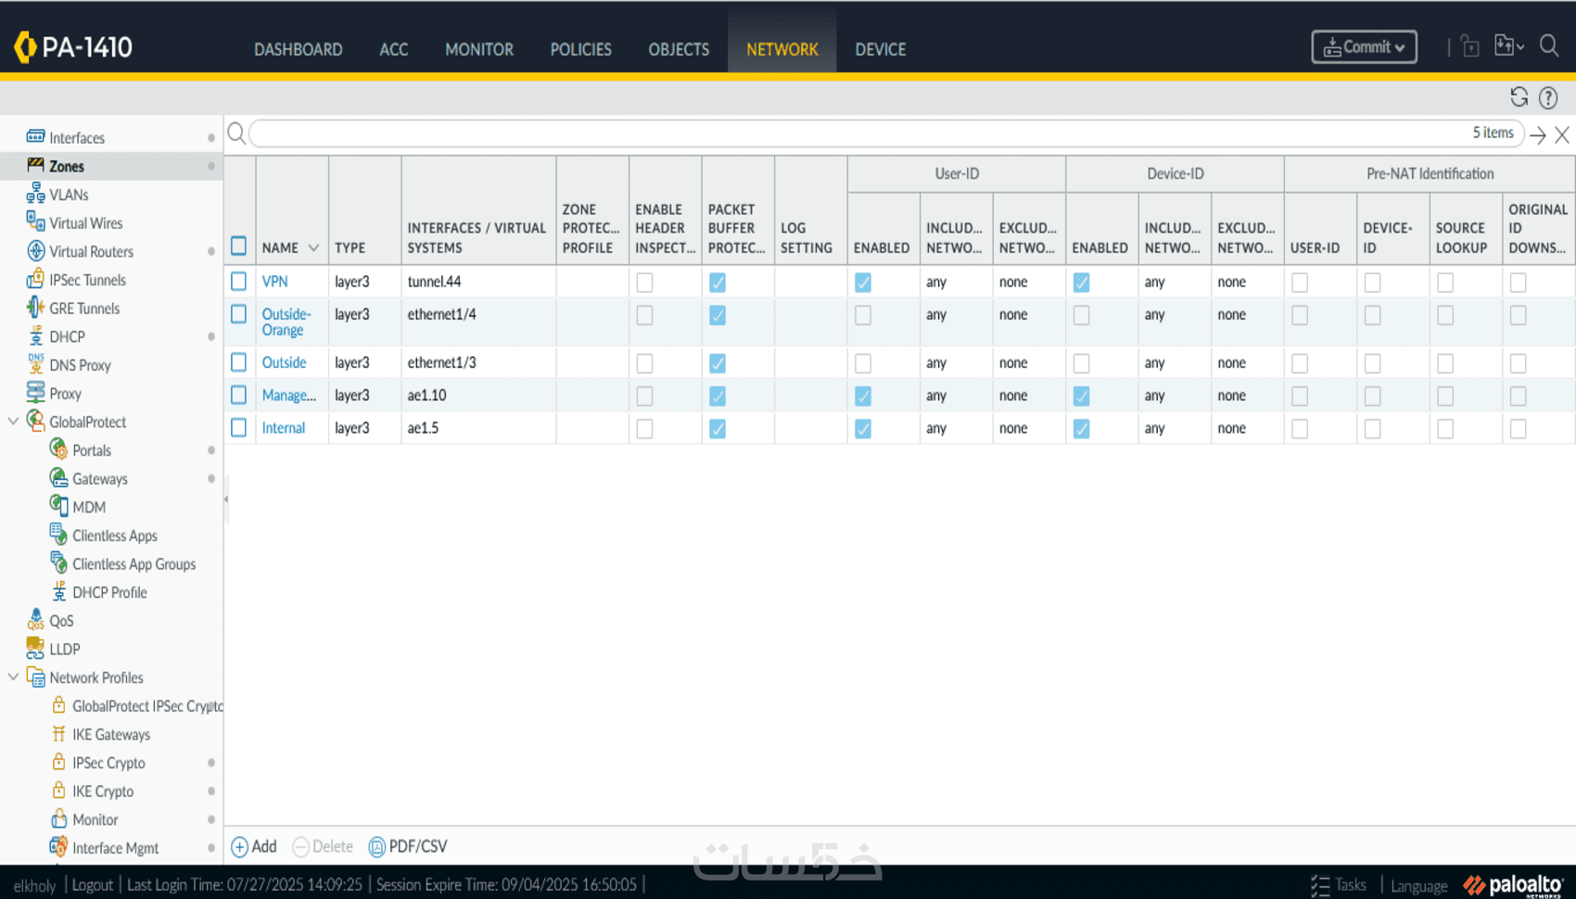This screenshot has width=1576, height=899.
Task: Select the MDM icon
Action: (x=58, y=506)
